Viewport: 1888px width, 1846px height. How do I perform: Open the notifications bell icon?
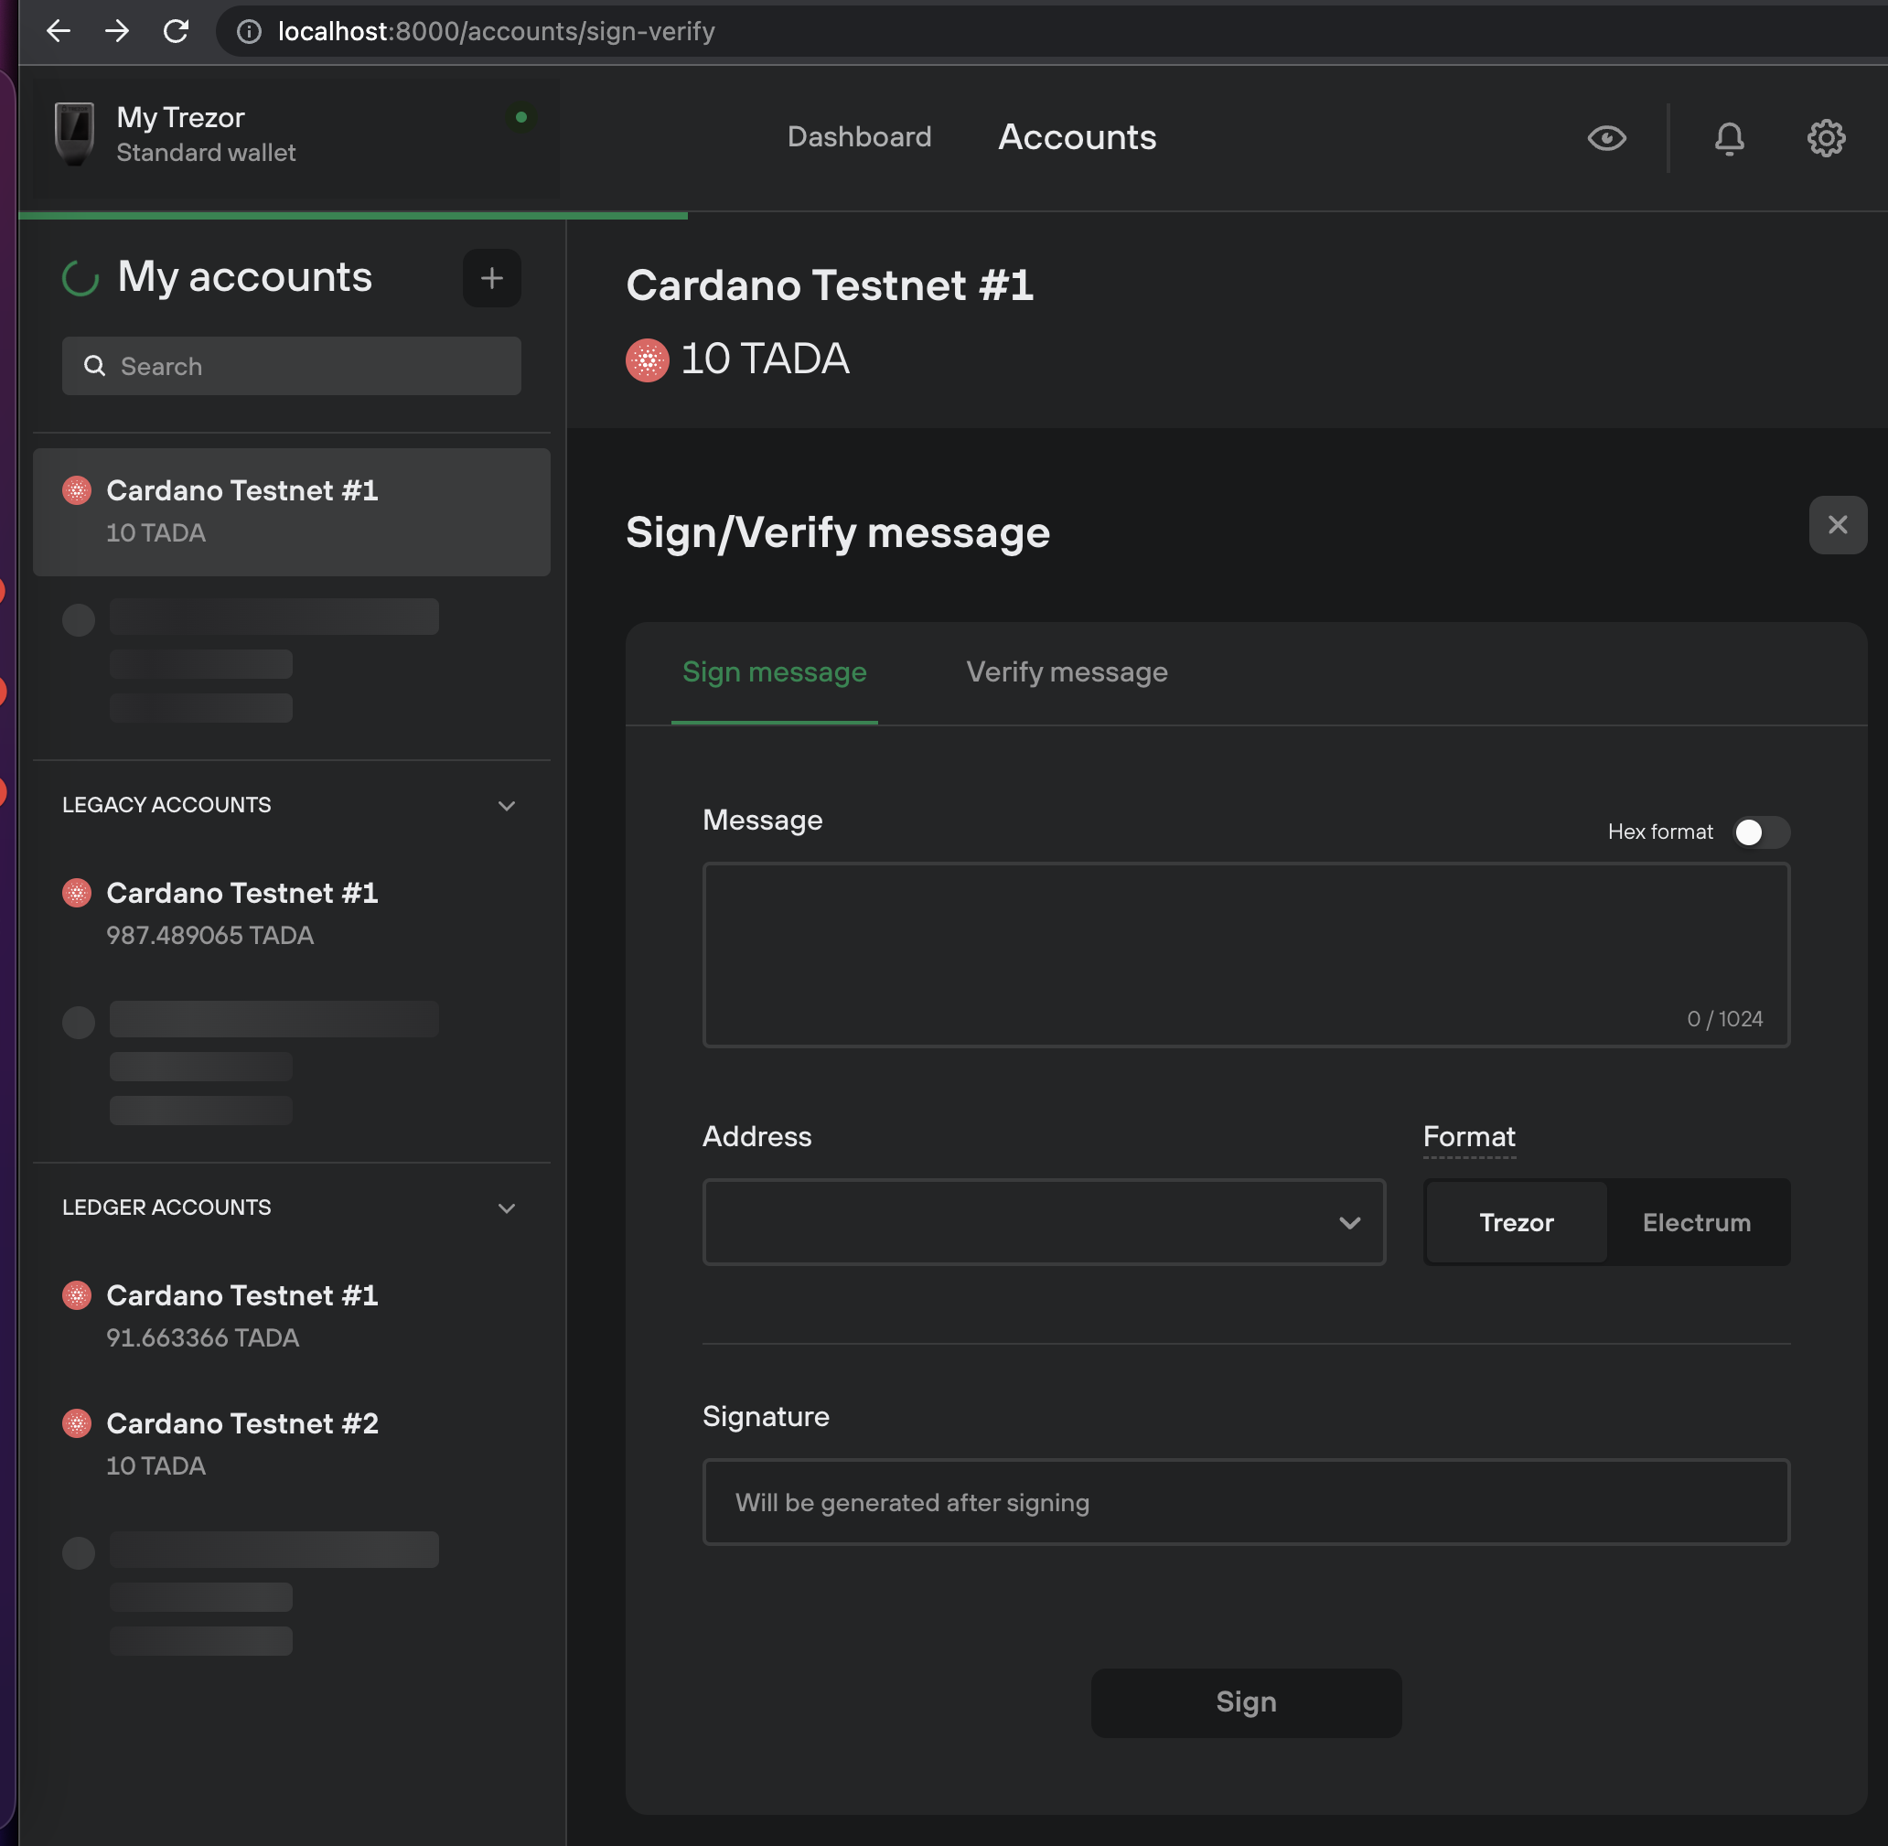click(1729, 139)
